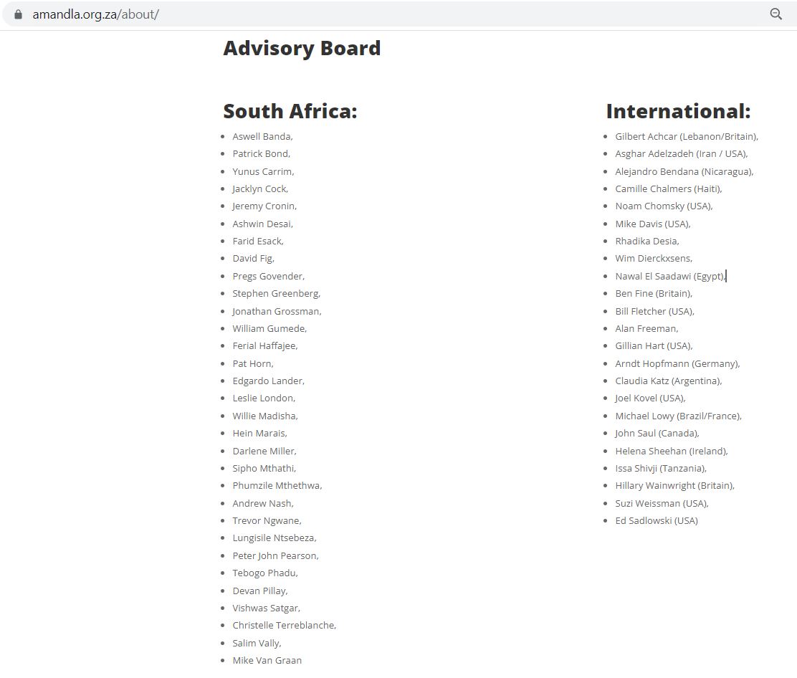Click on Ashwin Desai entry
Image resolution: width=797 pixels, height=678 pixels.
[x=263, y=224]
